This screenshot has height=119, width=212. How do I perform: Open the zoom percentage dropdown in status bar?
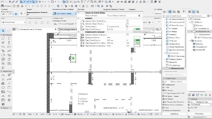tap(34, 114)
